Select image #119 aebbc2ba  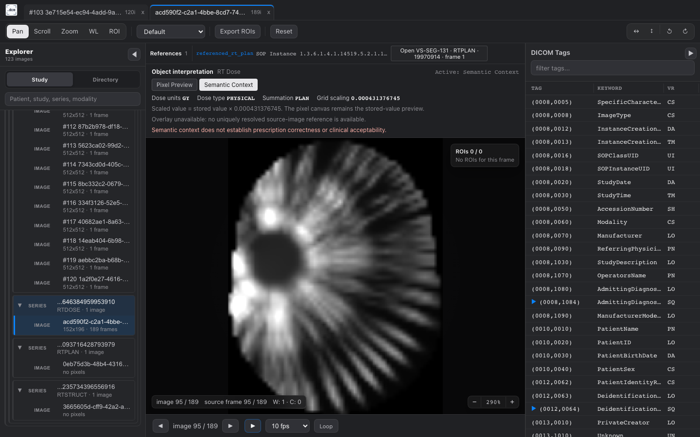74,264
